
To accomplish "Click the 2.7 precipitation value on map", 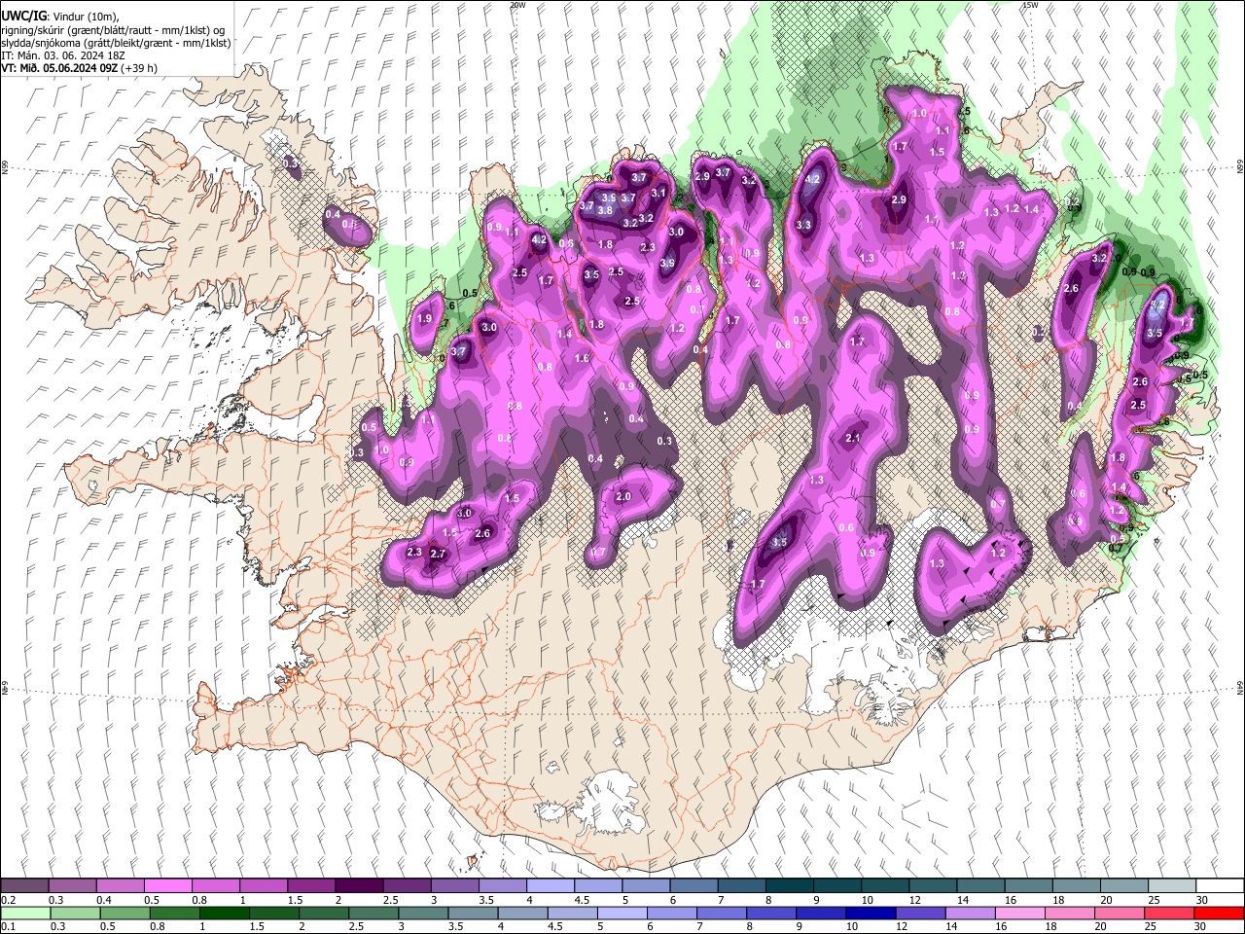I will (x=438, y=554).
